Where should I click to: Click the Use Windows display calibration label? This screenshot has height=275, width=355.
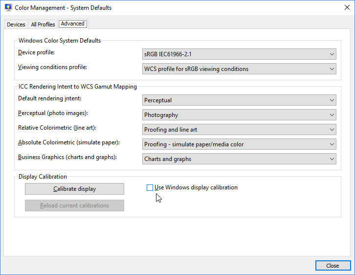click(196, 187)
